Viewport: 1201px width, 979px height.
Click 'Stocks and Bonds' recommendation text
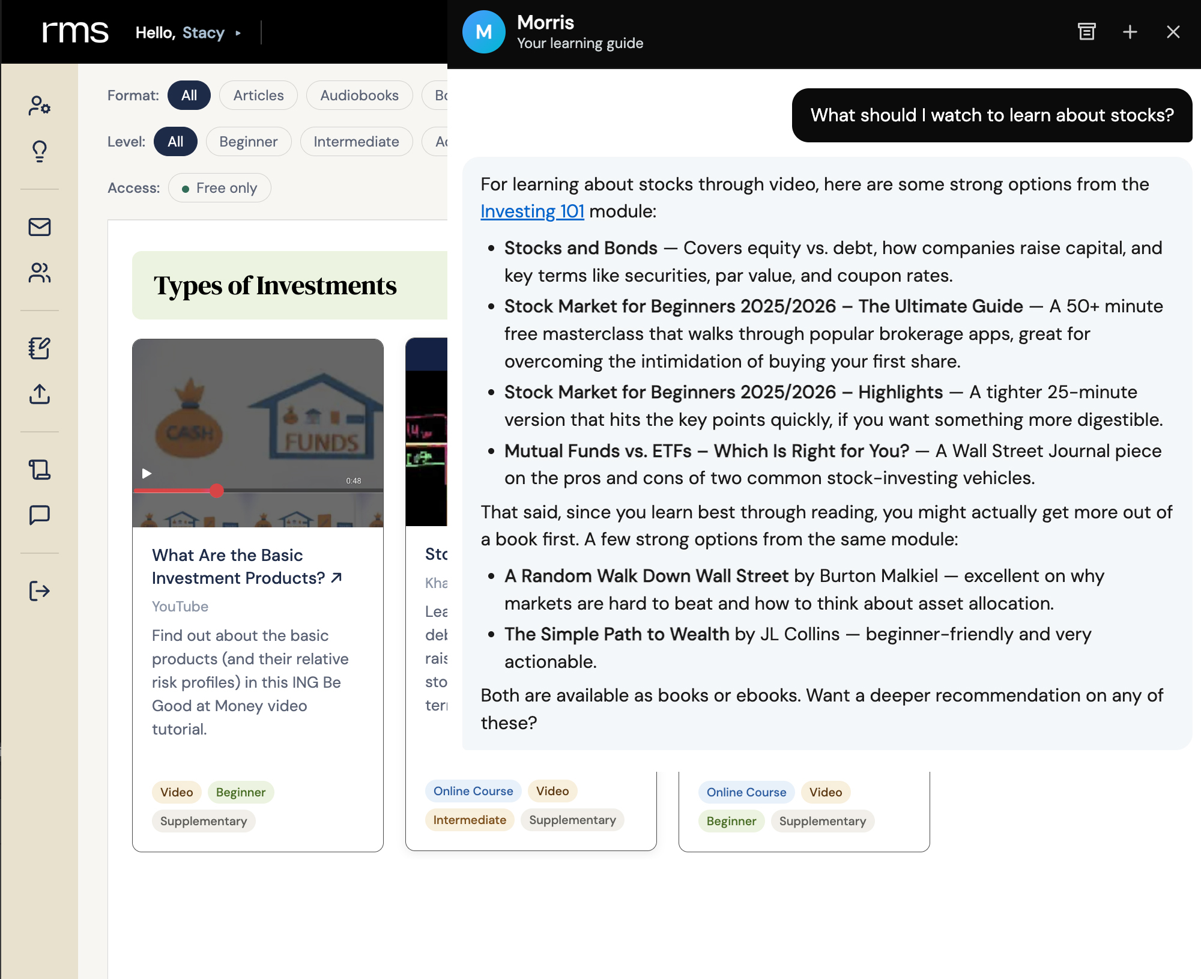(x=581, y=248)
